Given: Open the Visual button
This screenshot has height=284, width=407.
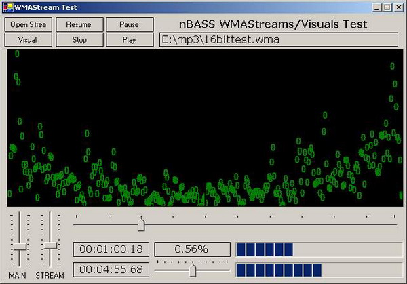Looking at the screenshot, I should tap(28, 40).
